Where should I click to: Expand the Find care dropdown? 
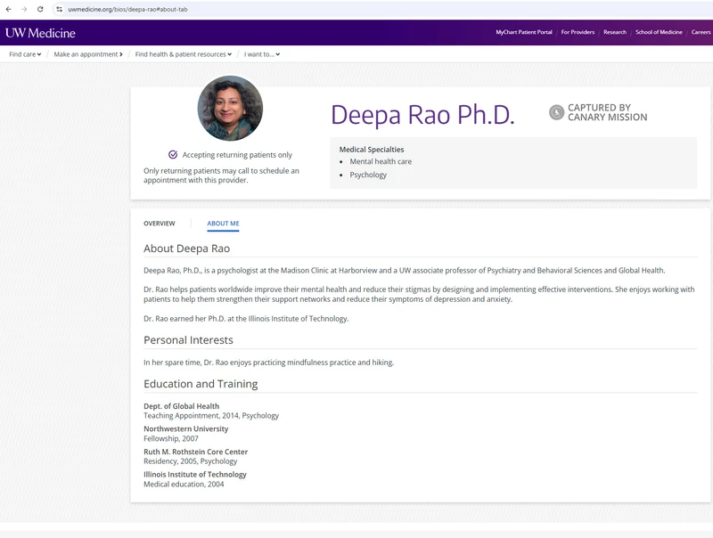tap(25, 54)
